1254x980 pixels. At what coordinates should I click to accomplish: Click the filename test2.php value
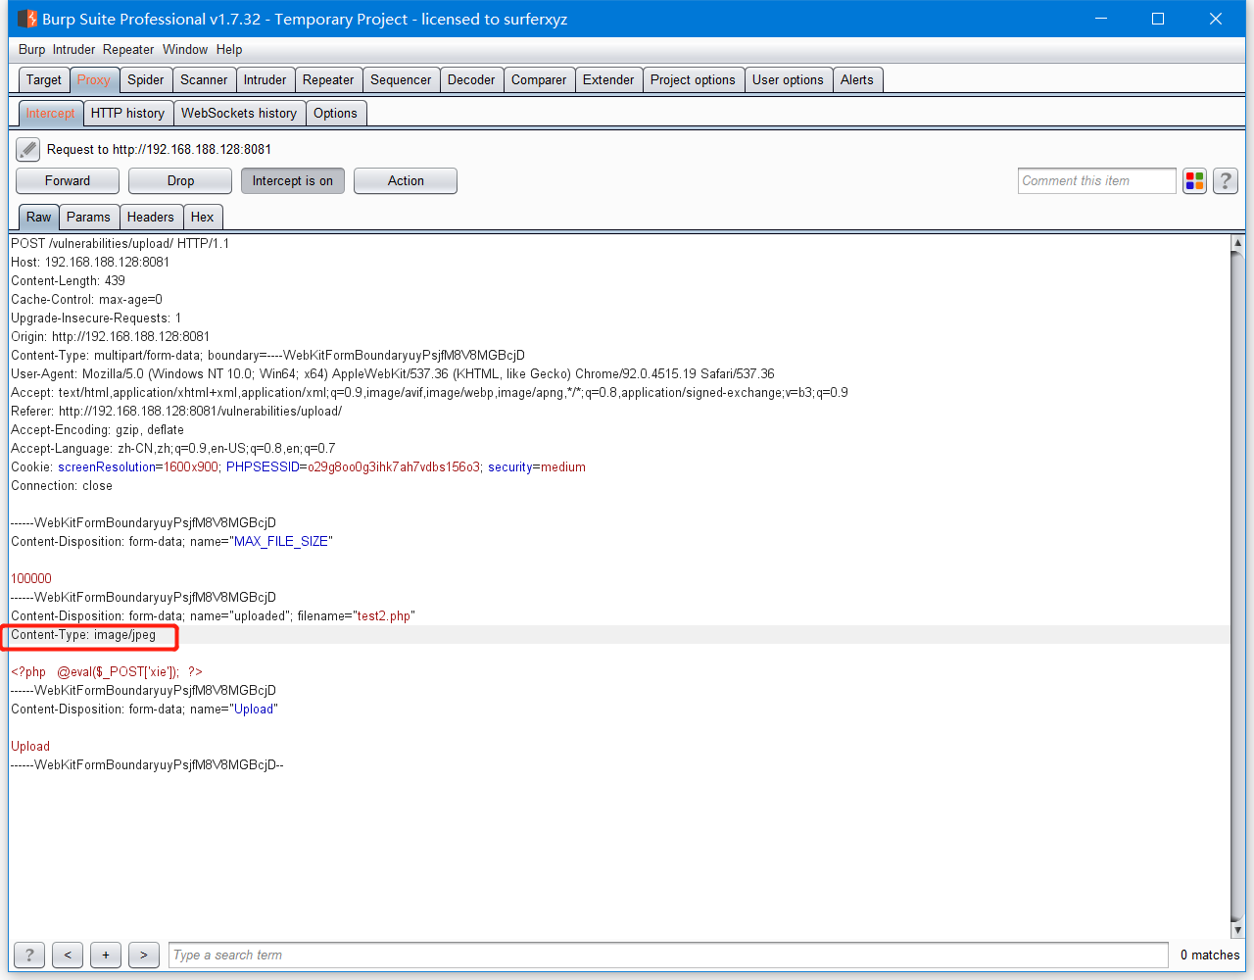click(384, 615)
